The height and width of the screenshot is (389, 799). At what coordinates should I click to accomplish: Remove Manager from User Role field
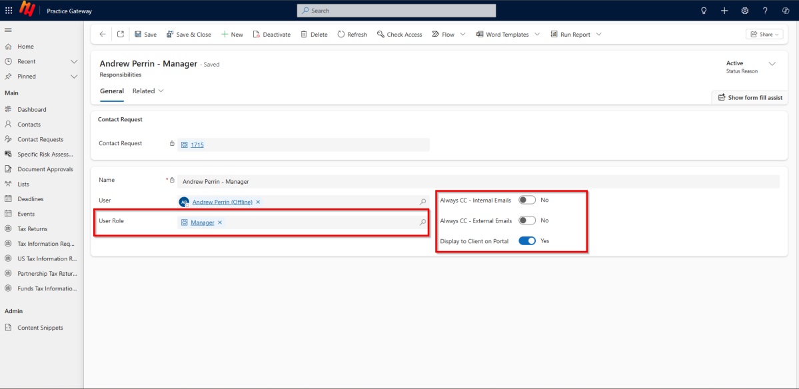220,222
